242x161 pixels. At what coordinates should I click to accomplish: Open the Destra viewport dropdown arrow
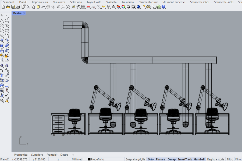pyautogui.click(x=24, y=13)
